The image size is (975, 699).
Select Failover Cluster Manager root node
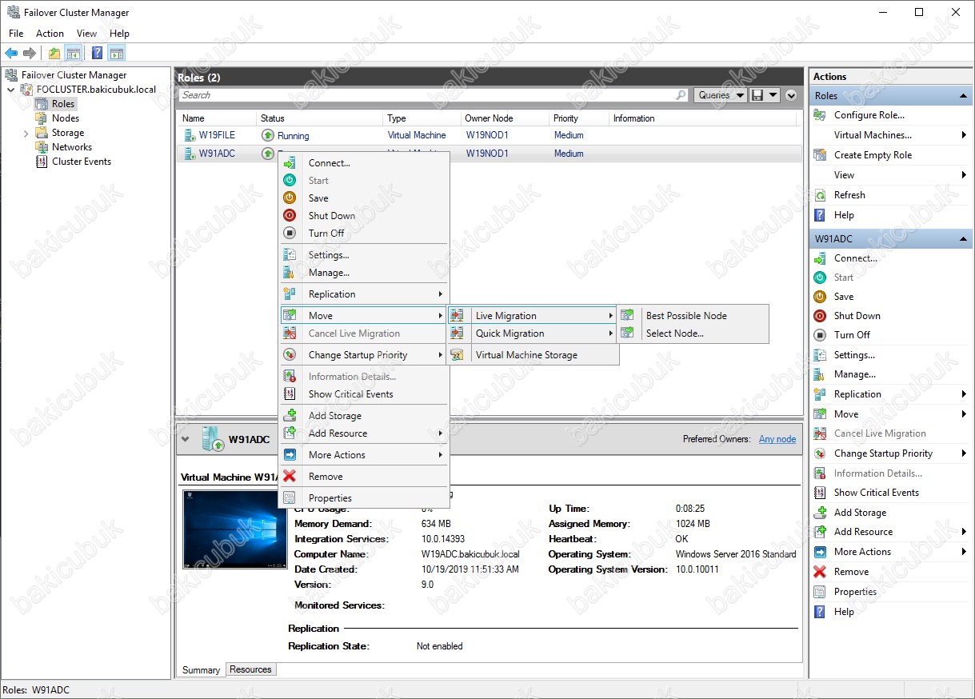[x=74, y=75]
